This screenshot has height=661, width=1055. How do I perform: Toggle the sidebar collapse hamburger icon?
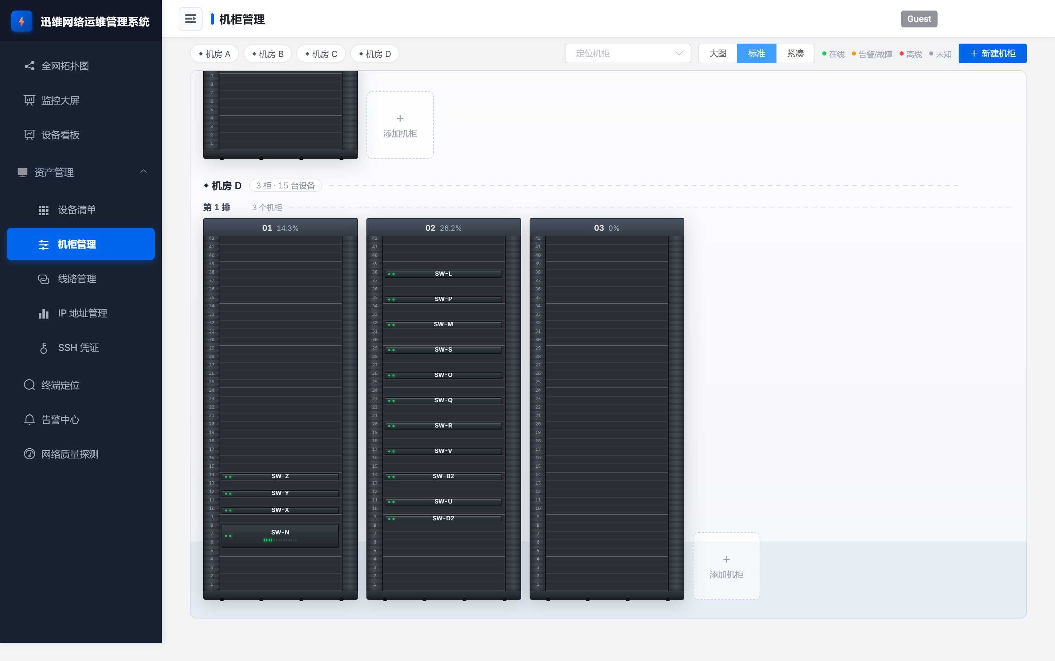tap(191, 19)
